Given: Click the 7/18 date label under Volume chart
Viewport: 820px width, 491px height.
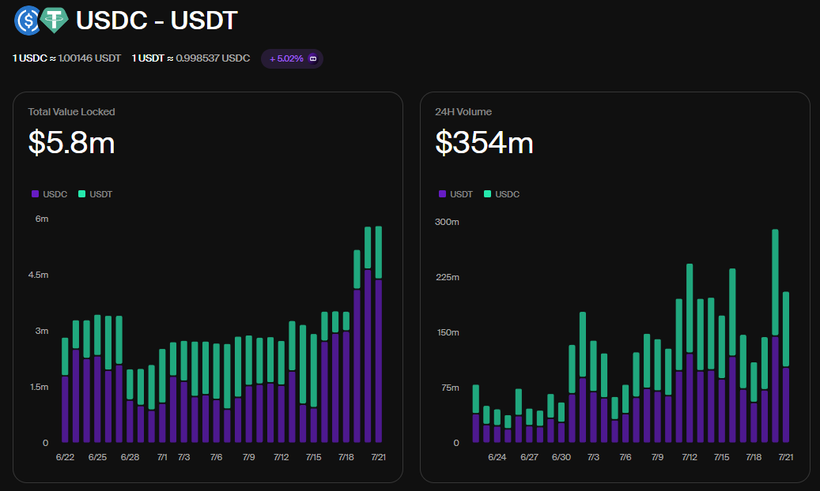Looking at the screenshot, I should [754, 457].
